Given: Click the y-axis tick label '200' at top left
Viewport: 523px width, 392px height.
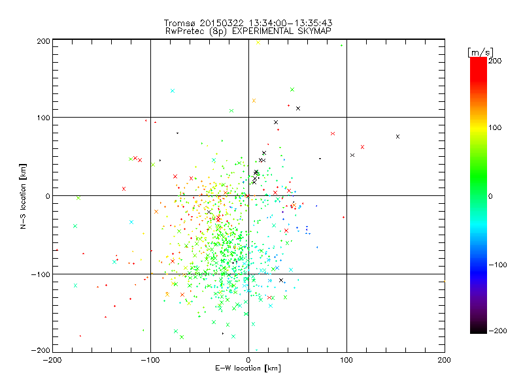Looking at the screenshot, I should tap(43, 41).
